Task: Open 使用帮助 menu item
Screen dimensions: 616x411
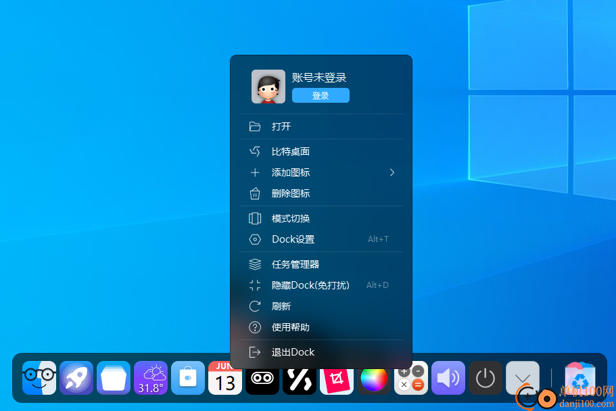Action: pyautogui.click(x=321, y=327)
